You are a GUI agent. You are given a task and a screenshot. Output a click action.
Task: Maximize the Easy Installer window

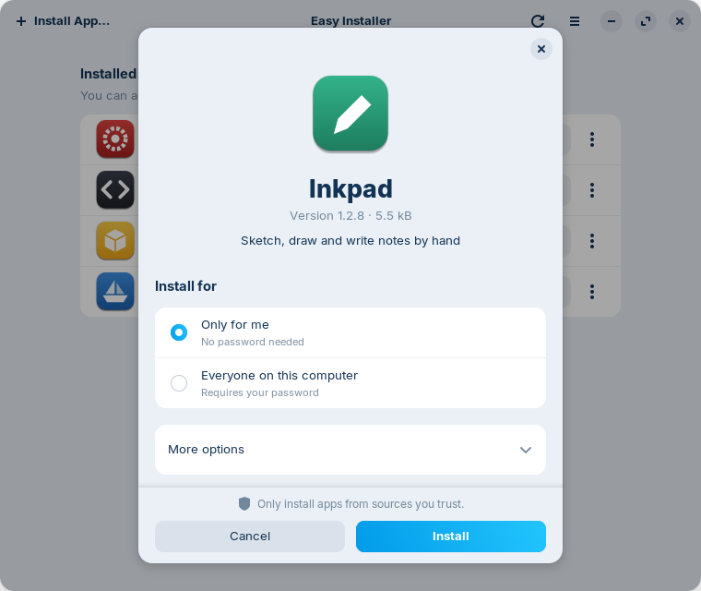(646, 21)
